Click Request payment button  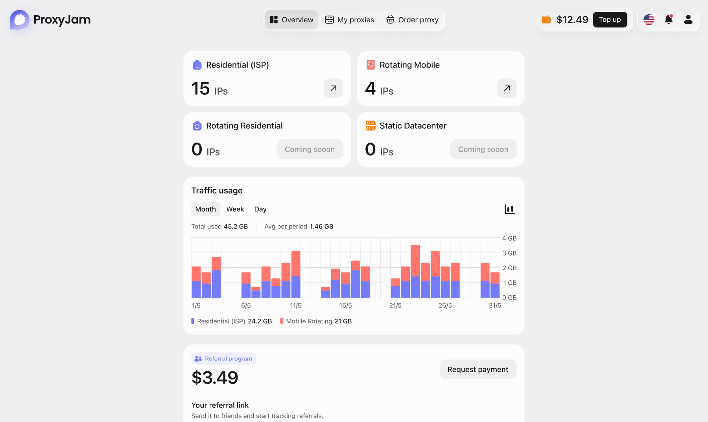[x=478, y=369]
